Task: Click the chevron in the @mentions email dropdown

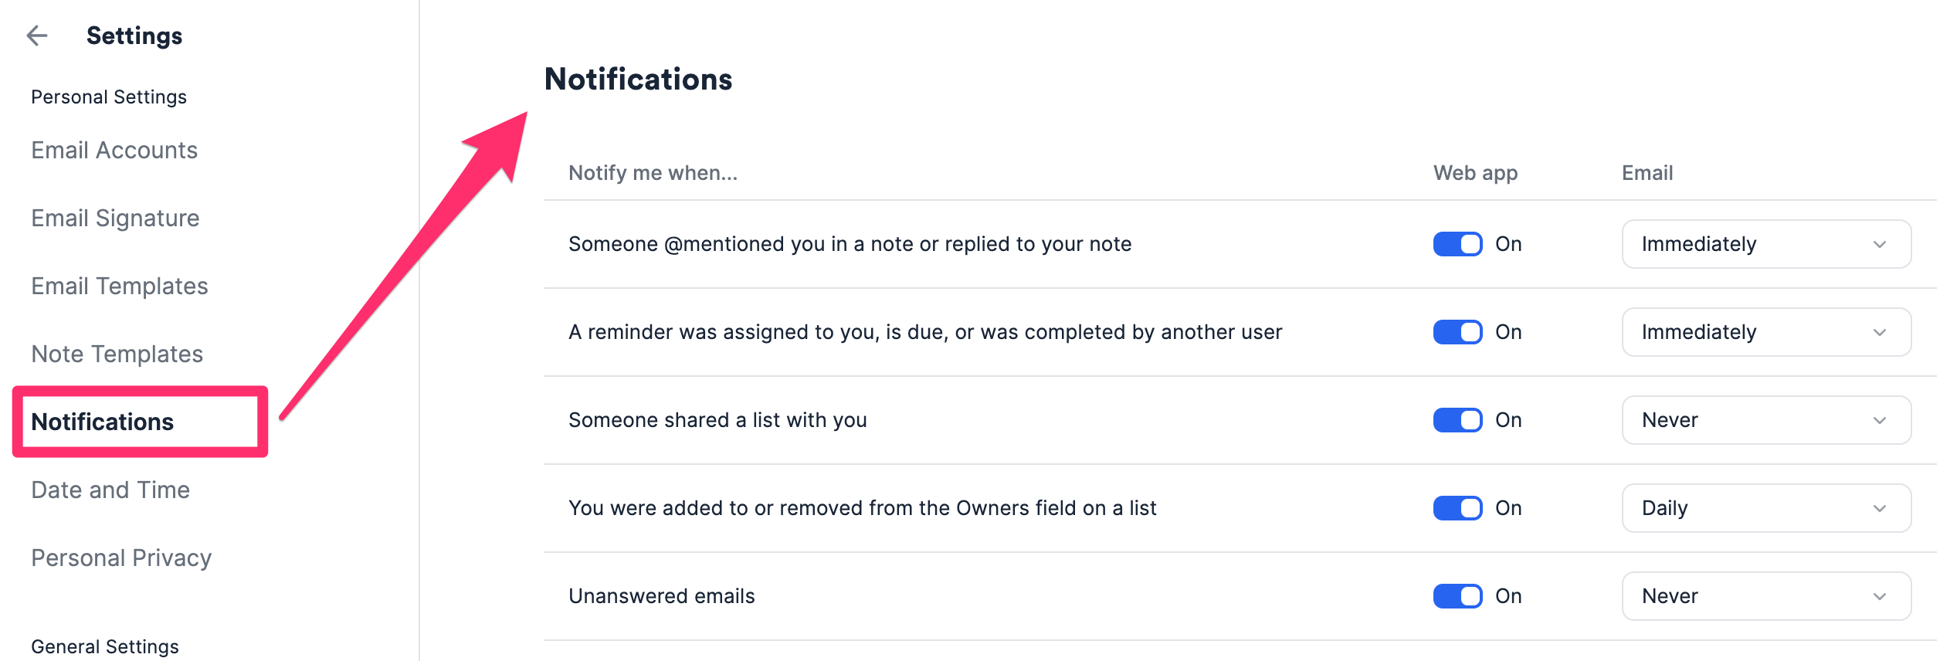Action: pos(1880,245)
